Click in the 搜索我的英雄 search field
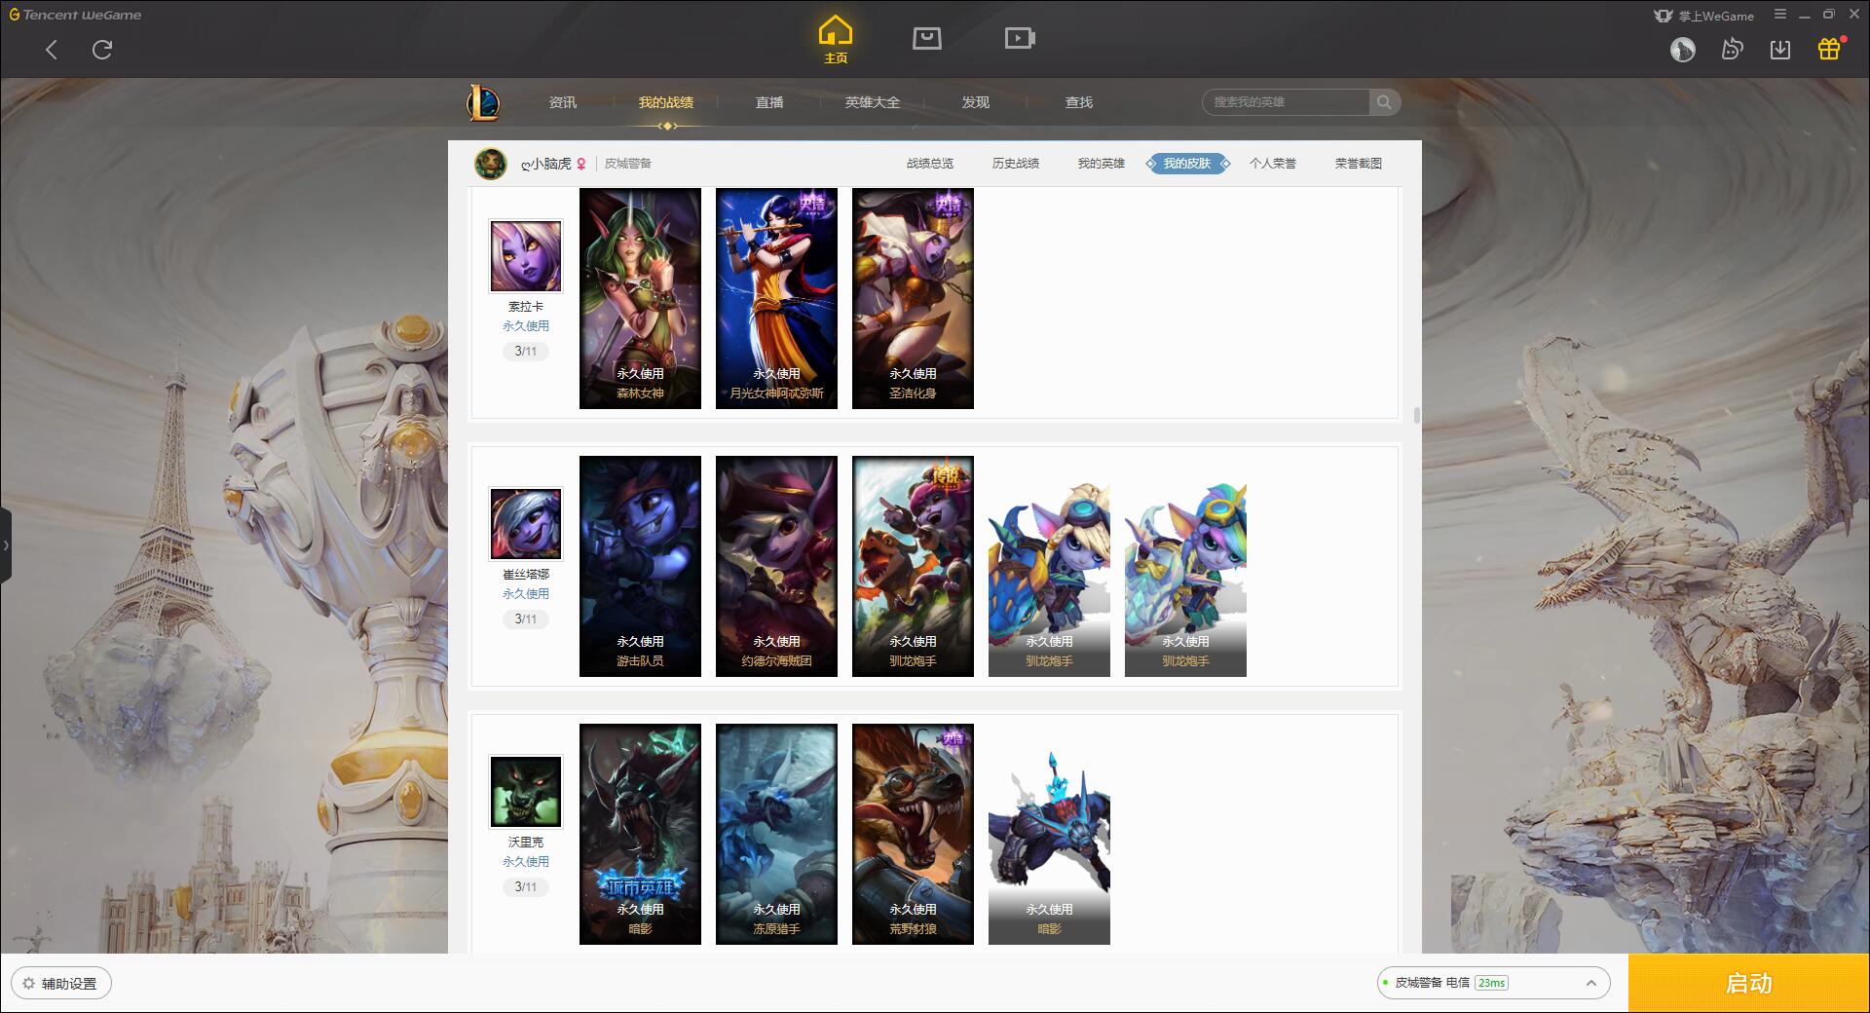This screenshot has width=1870, height=1013. [1286, 102]
